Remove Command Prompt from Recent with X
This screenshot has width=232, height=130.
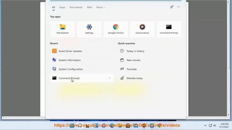click(109, 78)
